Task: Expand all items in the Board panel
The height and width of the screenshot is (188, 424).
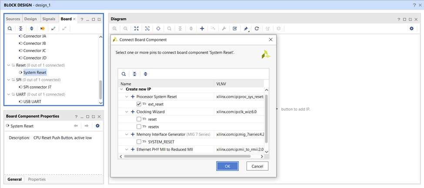Action: (32, 28)
